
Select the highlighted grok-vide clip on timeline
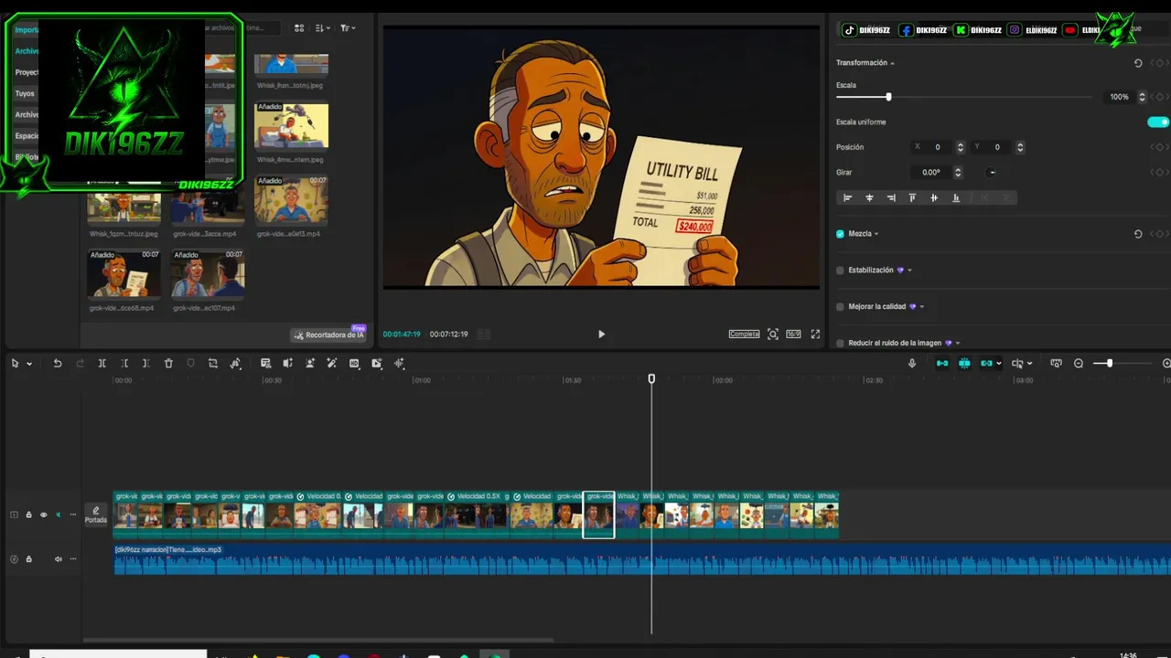click(x=598, y=515)
